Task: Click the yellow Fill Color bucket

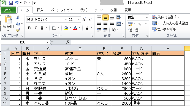Action: (66, 28)
